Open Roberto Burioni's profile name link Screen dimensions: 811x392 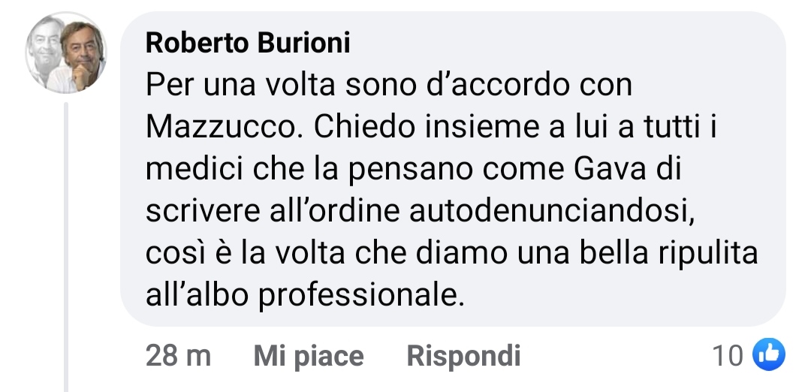tap(248, 42)
